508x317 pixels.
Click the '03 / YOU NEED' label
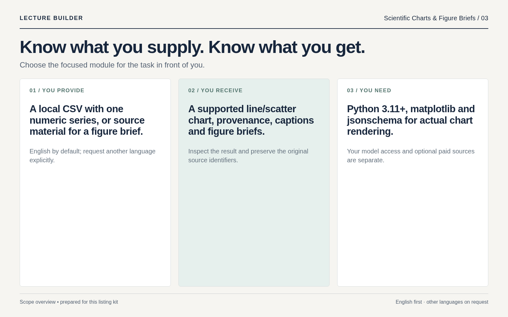(369, 90)
